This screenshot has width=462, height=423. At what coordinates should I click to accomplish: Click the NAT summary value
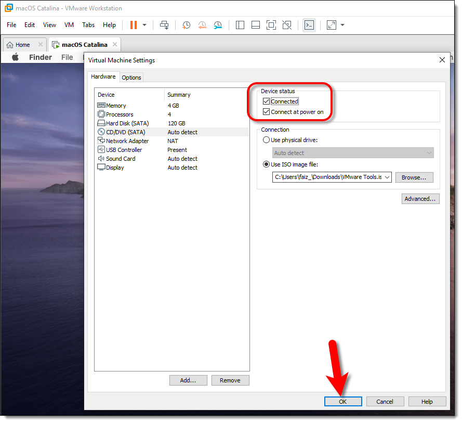pyautogui.click(x=173, y=141)
